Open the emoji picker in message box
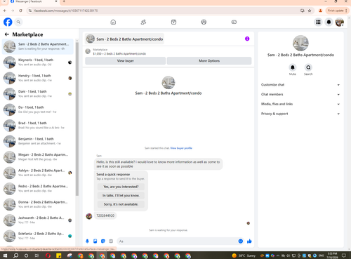The width and height of the screenshot is (351, 259). (x=241, y=241)
